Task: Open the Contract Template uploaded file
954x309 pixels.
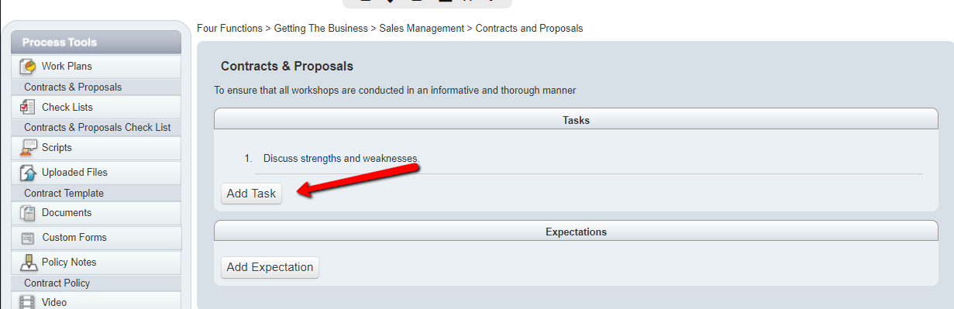Action: click(64, 193)
